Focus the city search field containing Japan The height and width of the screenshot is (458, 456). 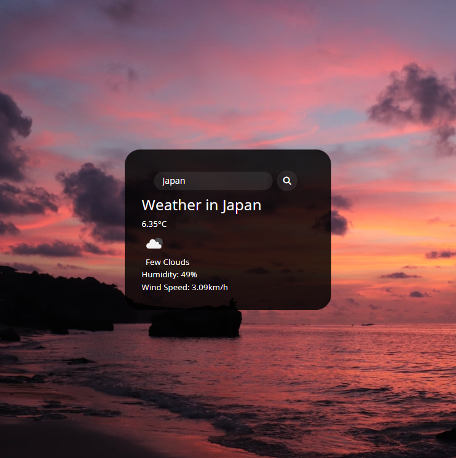click(213, 181)
